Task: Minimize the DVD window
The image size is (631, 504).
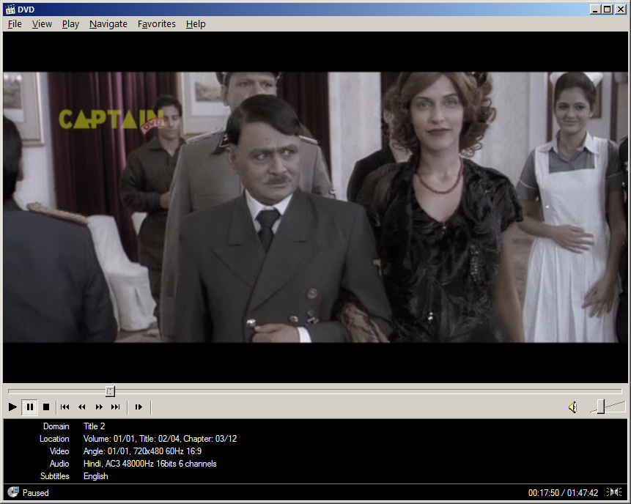Action: pos(595,10)
